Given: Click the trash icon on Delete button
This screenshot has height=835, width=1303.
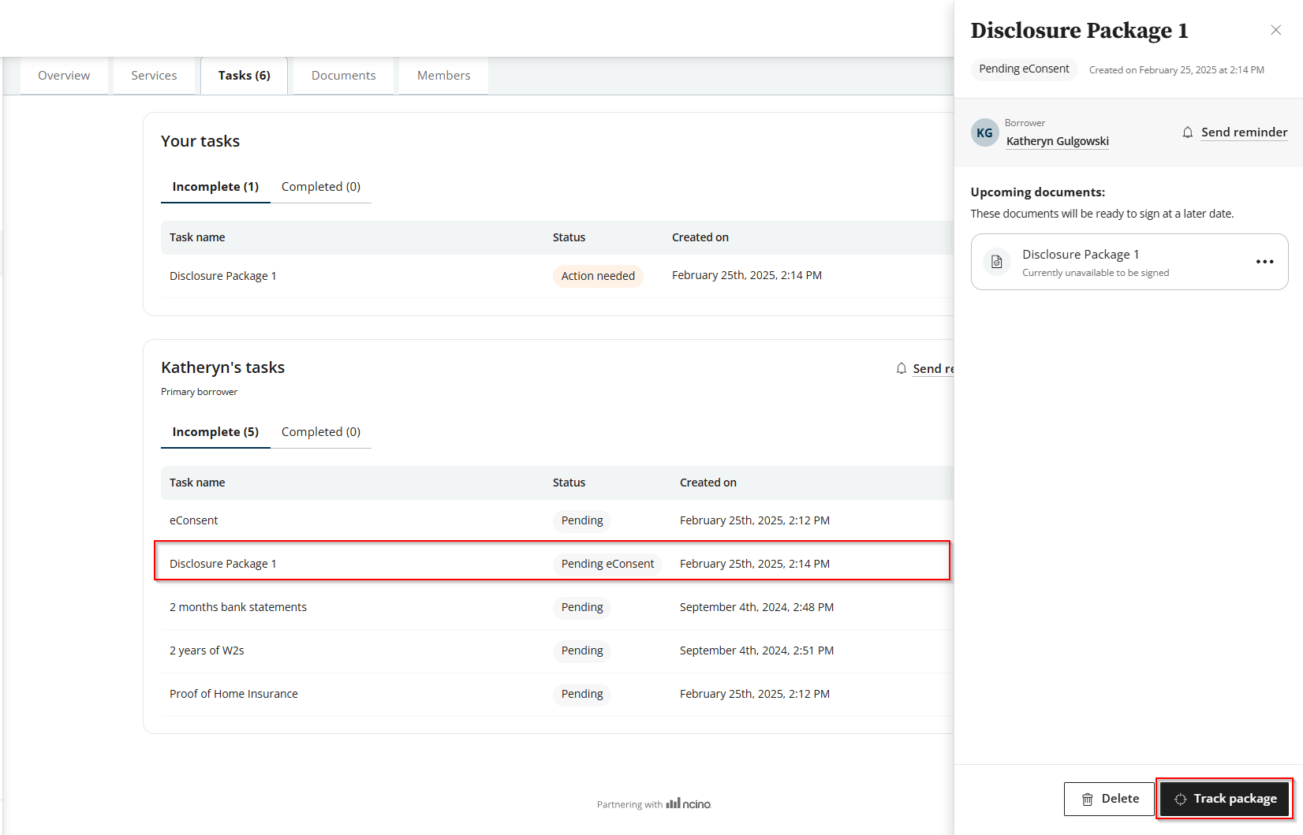Looking at the screenshot, I should [1087, 799].
